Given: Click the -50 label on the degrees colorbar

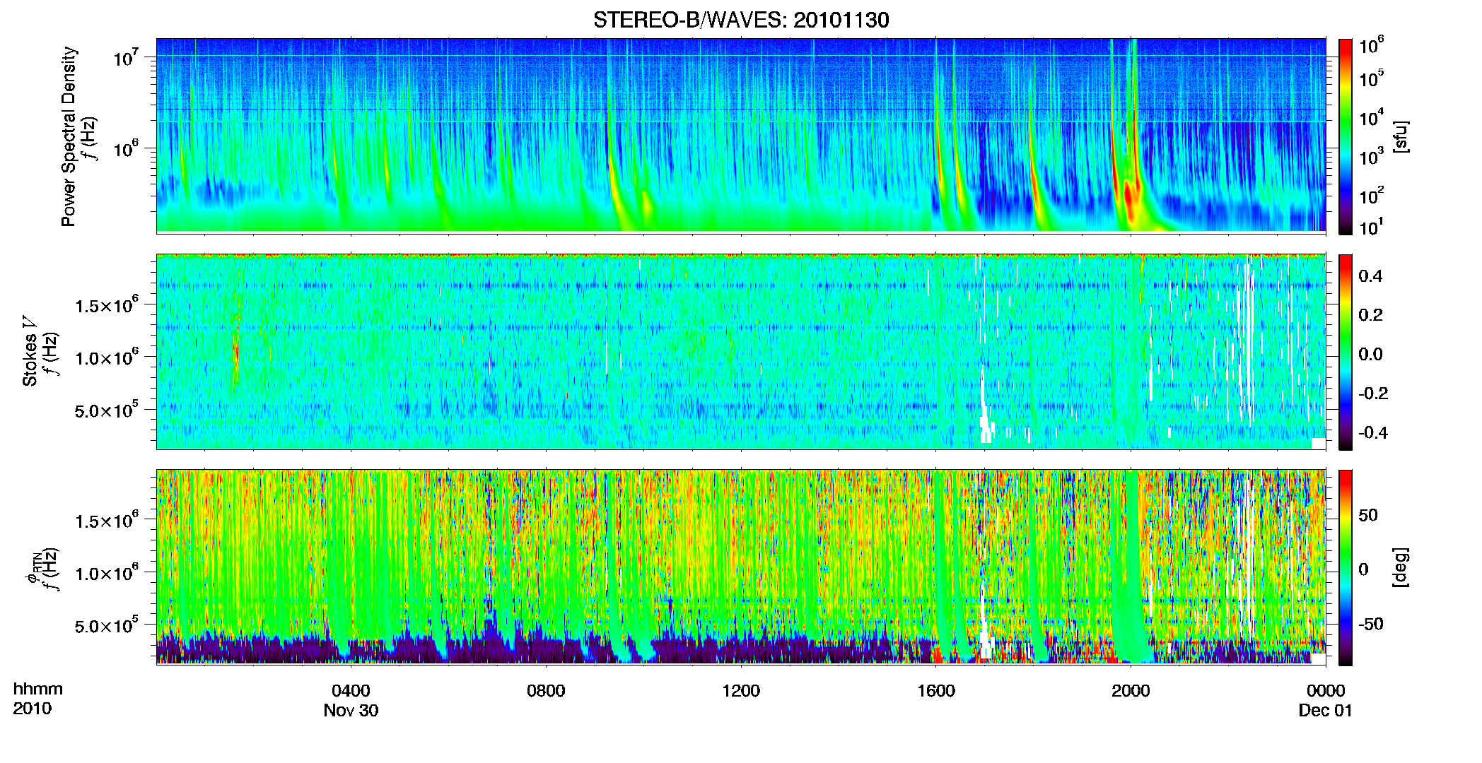Looking at the screenshot, I should coord(1371,624).
